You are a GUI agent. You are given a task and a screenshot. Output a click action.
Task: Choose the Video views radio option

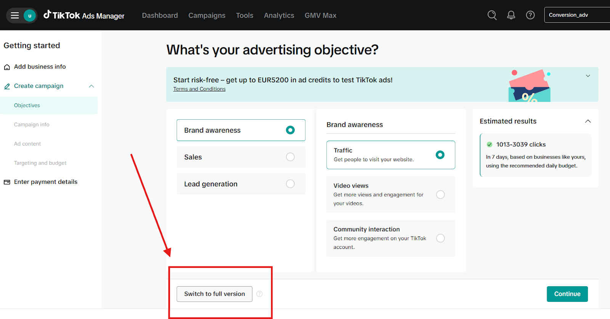tap(440, 194)
